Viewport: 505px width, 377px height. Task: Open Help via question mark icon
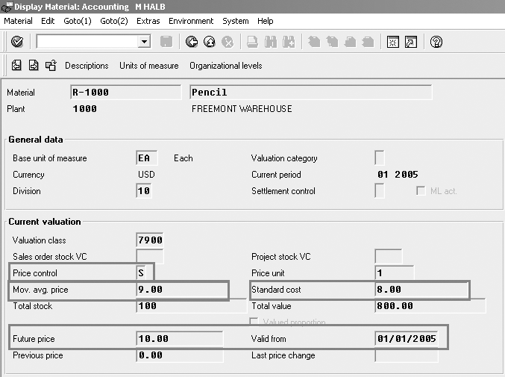pyautogui.click(x=436, y=42)
